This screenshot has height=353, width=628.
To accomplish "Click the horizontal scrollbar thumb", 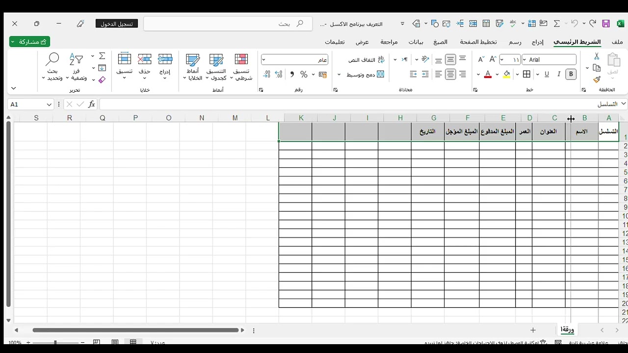I will click(x=135, y=330).
